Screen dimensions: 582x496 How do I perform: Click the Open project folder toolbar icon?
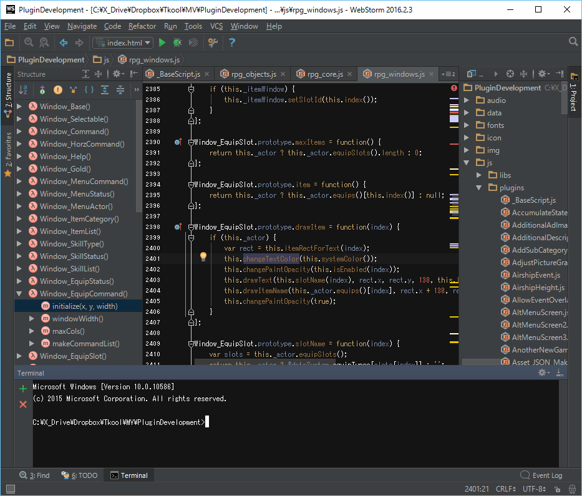click(9, 42)
